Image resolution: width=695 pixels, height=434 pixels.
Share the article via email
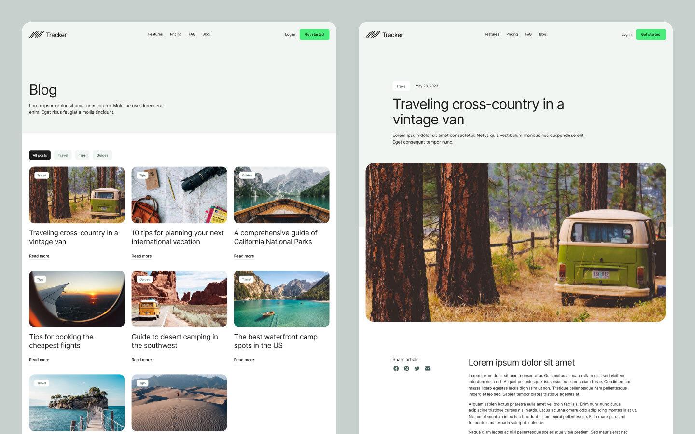pos(427,368)
